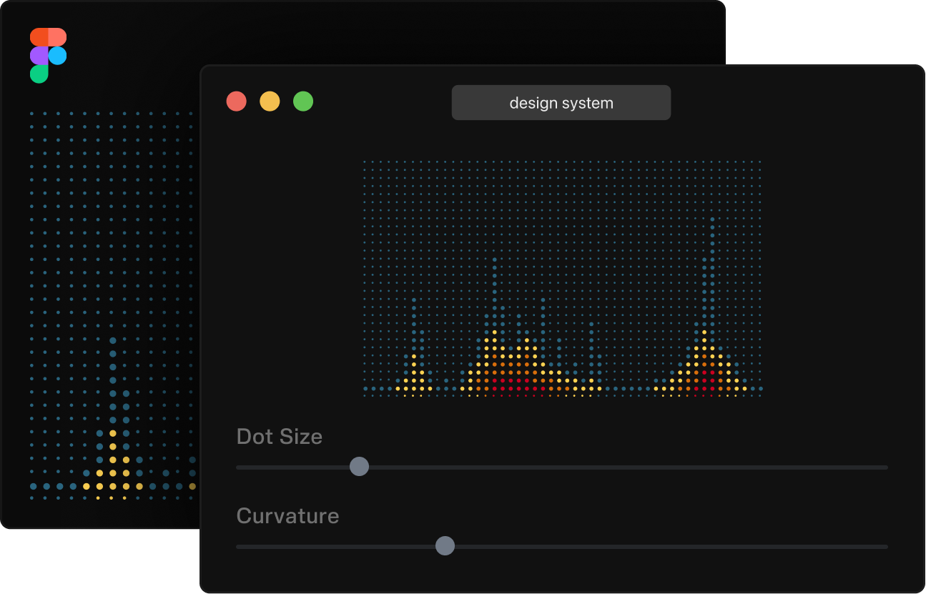Image resolution: width=926 pixels, height=594 pixels.
Task: Click the Curvature label
Action: point(287,515)
